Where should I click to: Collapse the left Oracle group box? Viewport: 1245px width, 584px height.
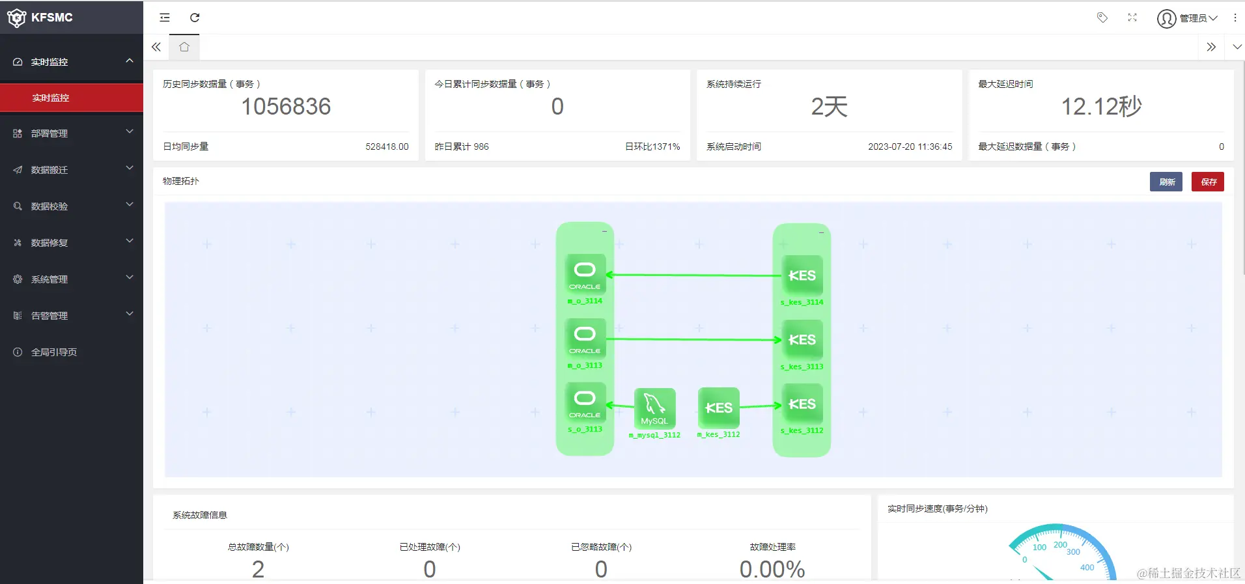click(x=604, y=231)
